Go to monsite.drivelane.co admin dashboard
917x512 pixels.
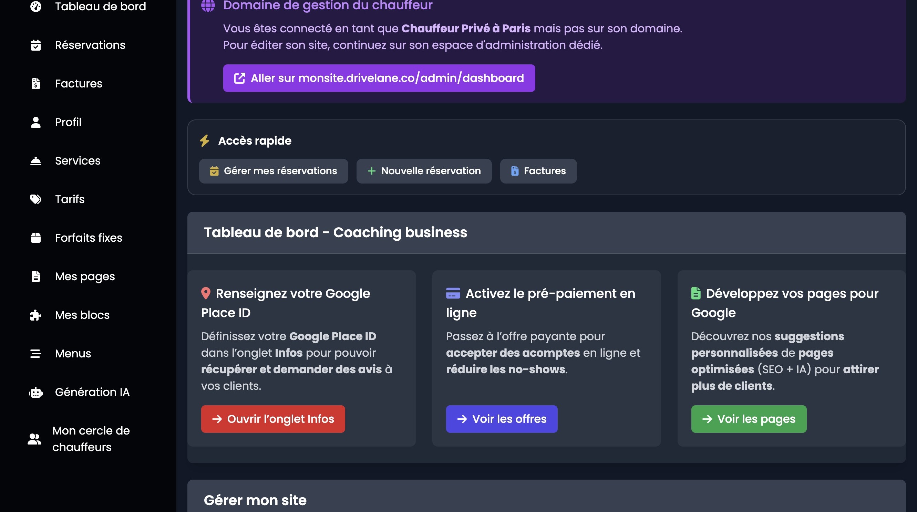[379, 78]
